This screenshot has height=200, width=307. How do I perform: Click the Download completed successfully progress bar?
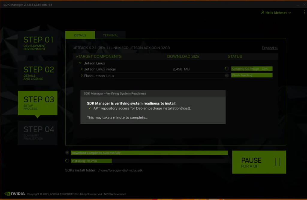[x=149, y=153]
